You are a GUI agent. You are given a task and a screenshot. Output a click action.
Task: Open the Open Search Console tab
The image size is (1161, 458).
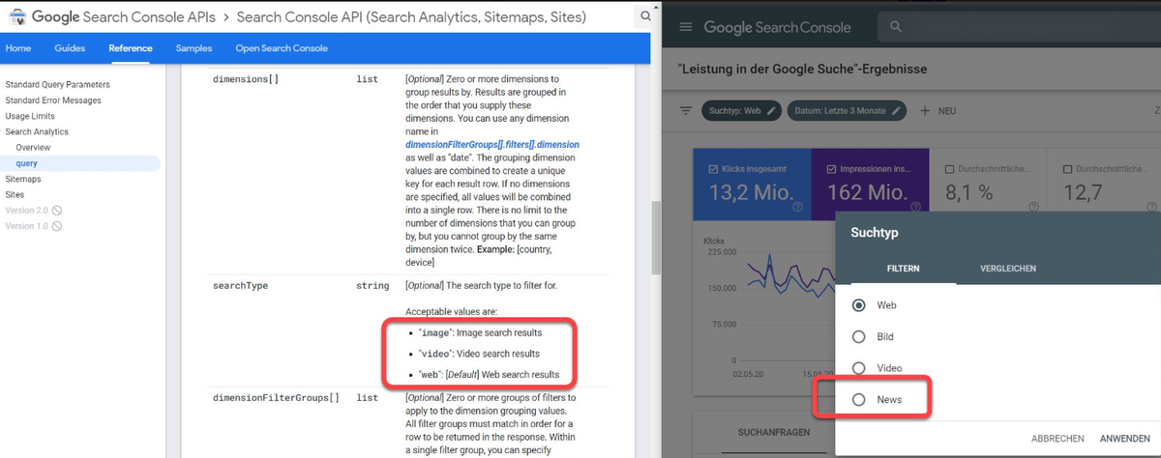(x=282, y=48)
